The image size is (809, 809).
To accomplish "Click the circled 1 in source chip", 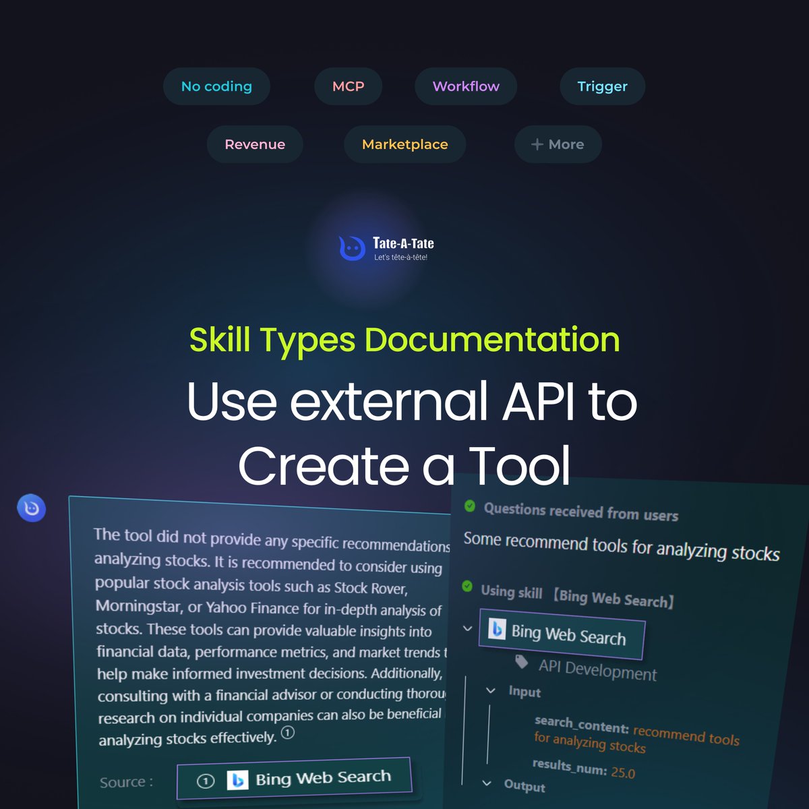I will 206,781.
